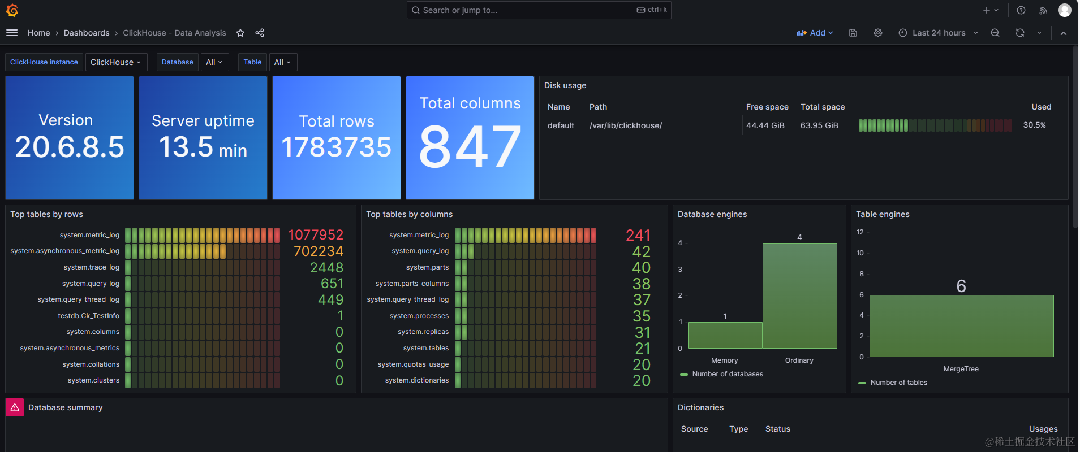Screen dimensions: 1080x452
Task: Open dashboard settings gear
Action: 878,33
